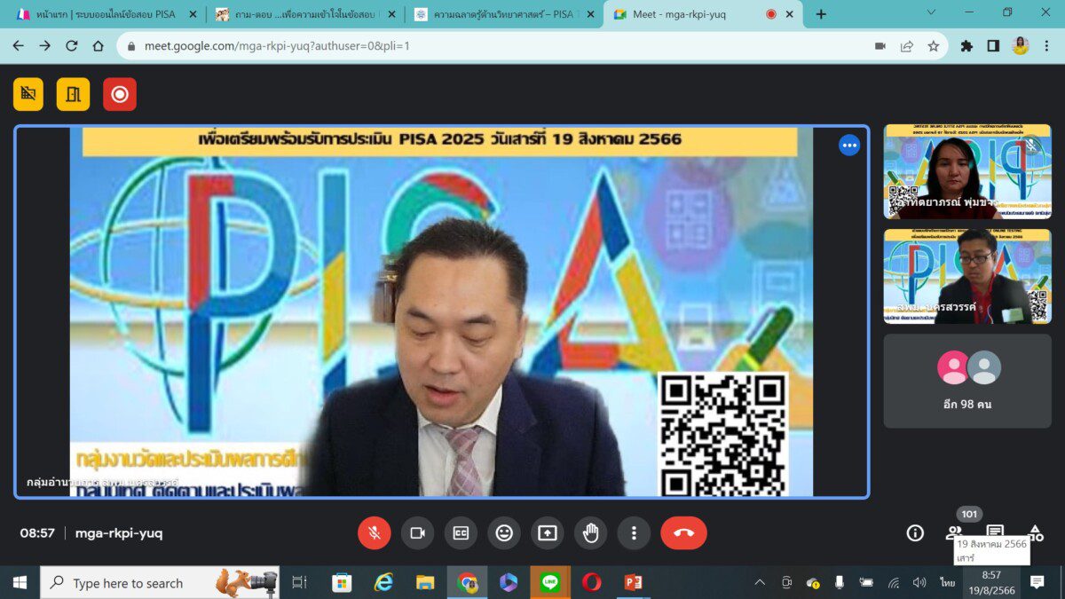Click the Present now screen-share button
The image size is (1065, 599).
(548, 532)
